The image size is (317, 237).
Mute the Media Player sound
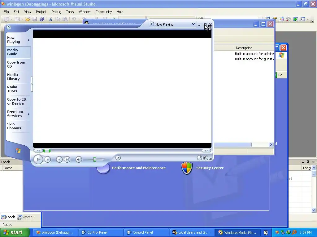79,160
